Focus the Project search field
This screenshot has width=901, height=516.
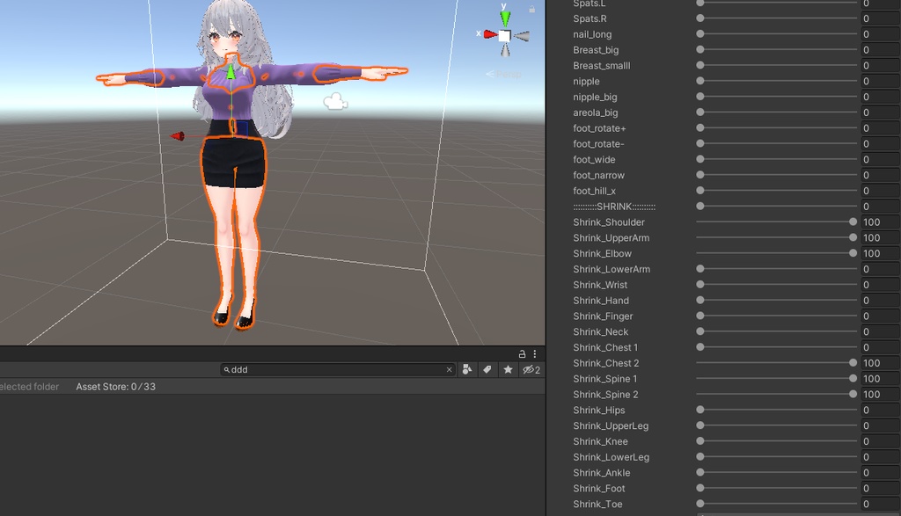click(338, 369)
